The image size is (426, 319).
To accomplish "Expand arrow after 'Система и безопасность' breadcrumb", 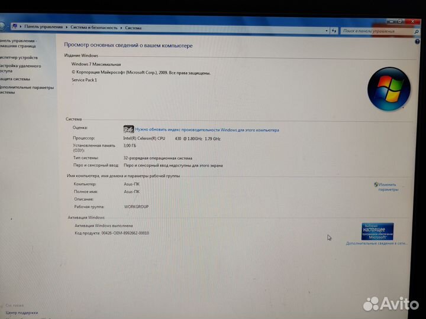I will 121,28.
